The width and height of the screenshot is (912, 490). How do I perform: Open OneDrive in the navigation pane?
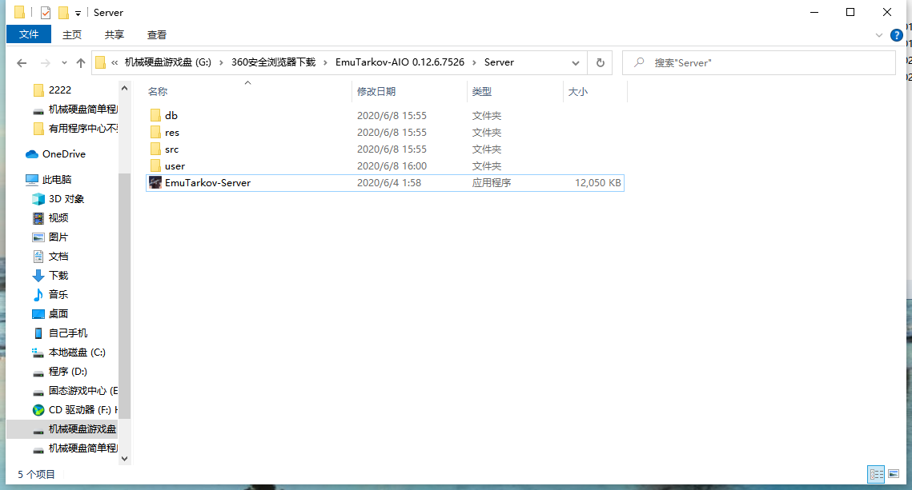63,153
